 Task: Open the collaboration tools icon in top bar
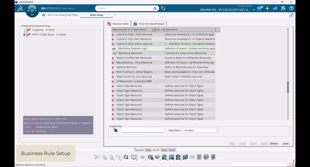[283, 8]
